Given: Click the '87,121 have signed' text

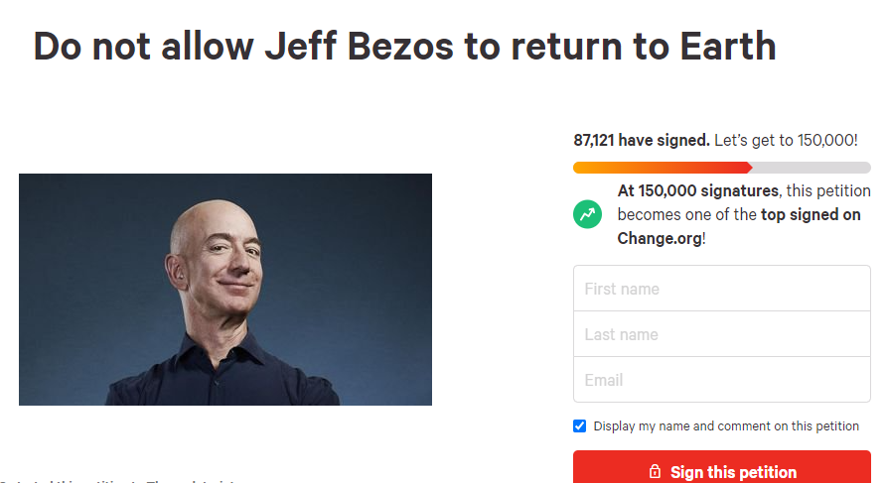Looking at the screenshot, I should click(642, 140).
